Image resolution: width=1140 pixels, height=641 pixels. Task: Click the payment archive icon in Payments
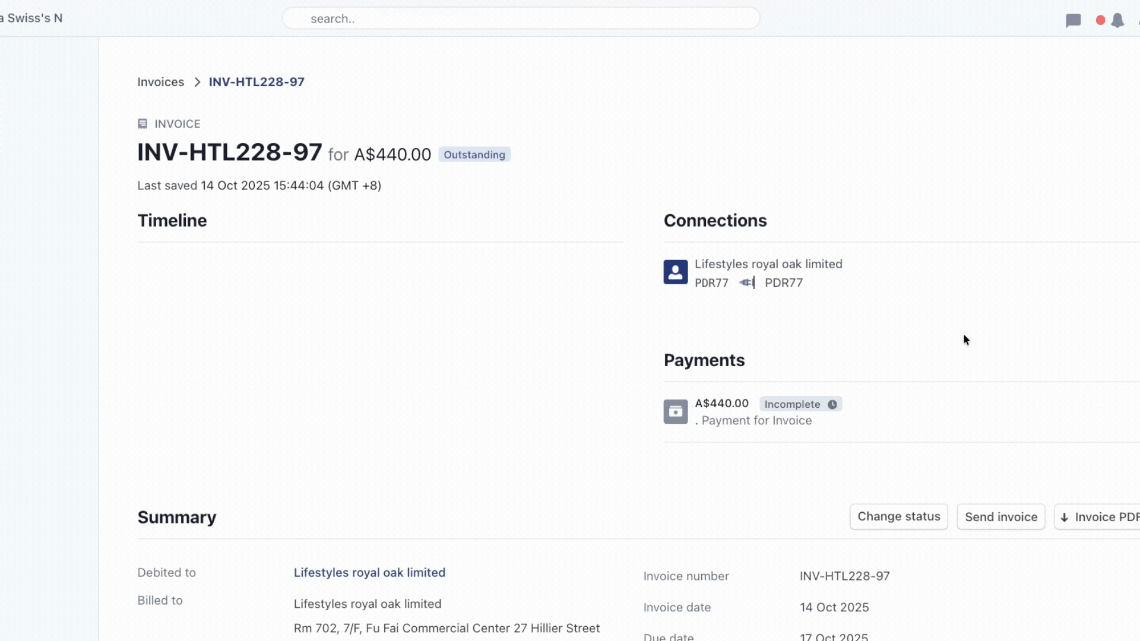tap(676, 411)
